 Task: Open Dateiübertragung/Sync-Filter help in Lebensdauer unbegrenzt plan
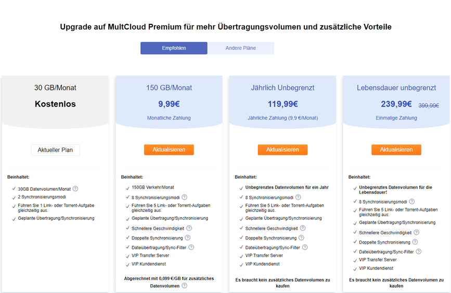[x=419, y=251]
